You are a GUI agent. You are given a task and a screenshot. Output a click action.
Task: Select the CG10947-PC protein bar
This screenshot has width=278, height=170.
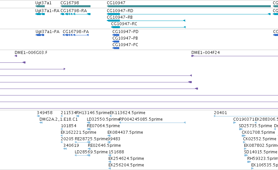click(x=116, y=48)
